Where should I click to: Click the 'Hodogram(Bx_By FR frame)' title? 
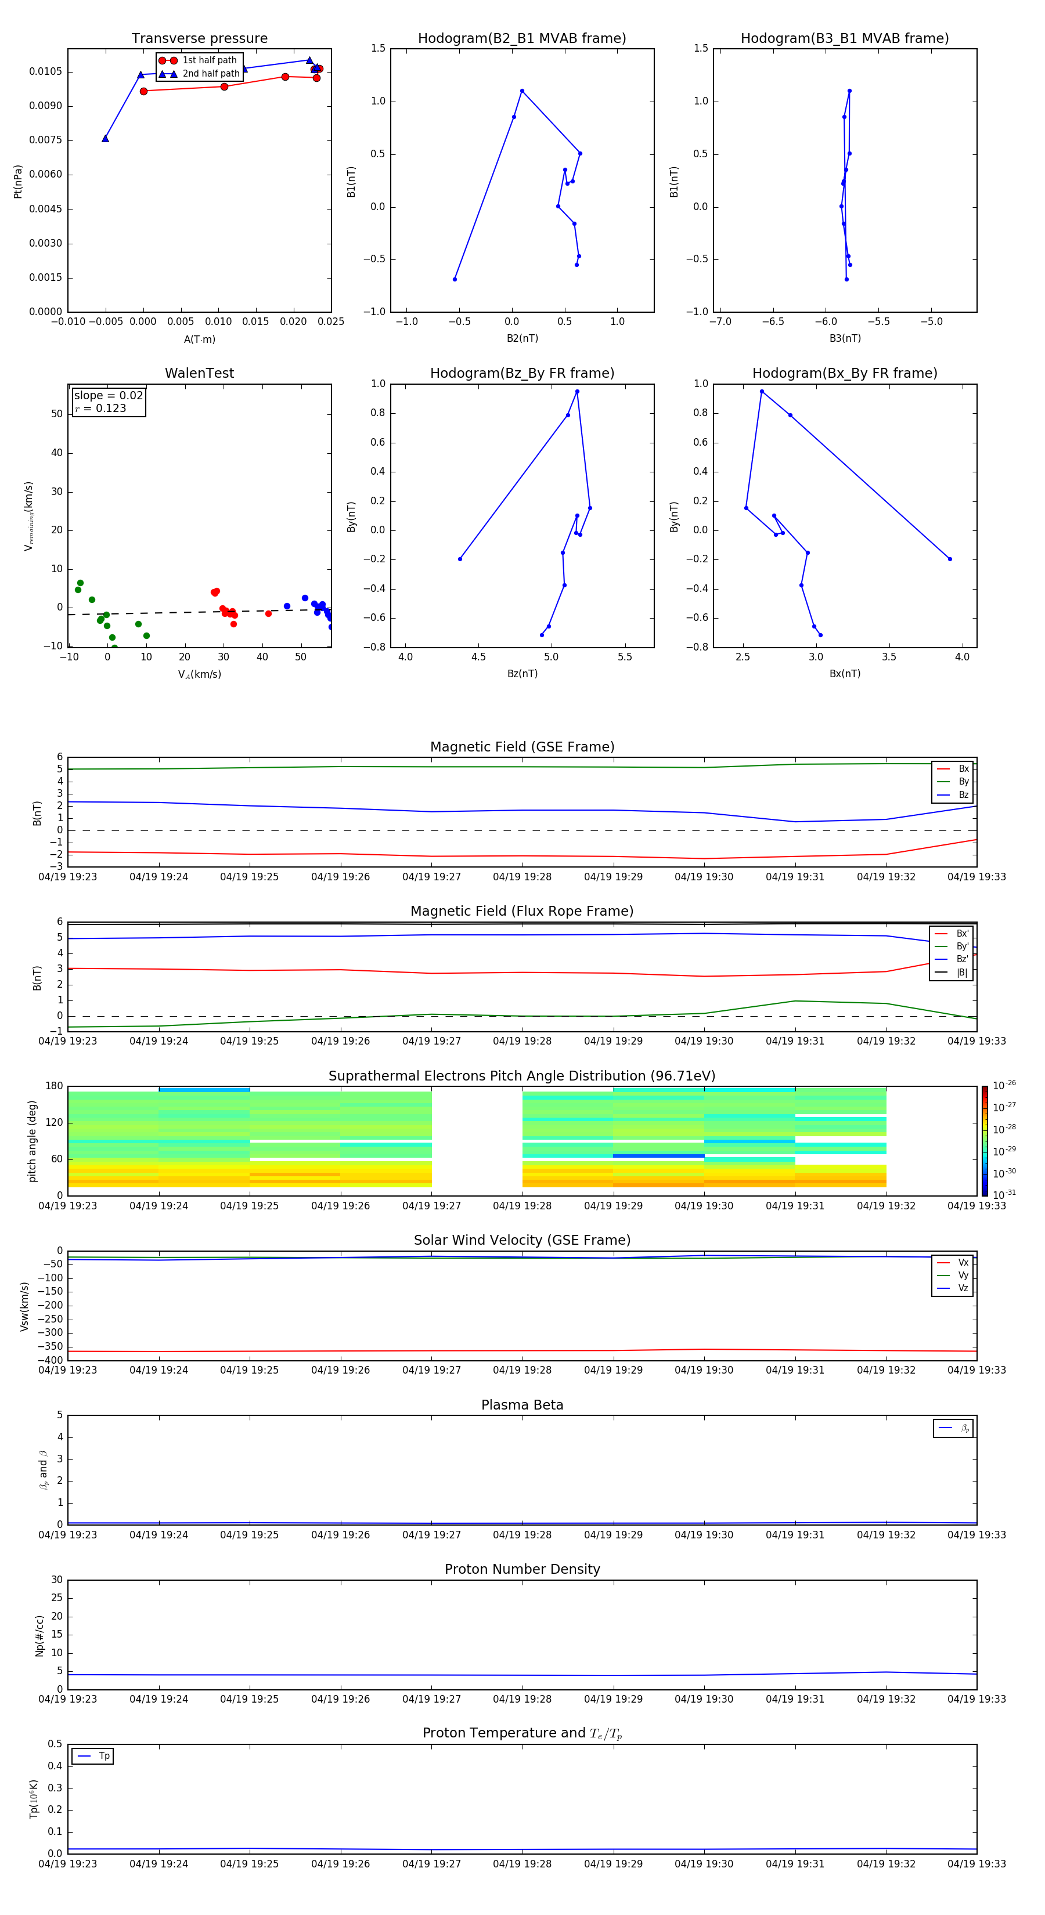845,373
